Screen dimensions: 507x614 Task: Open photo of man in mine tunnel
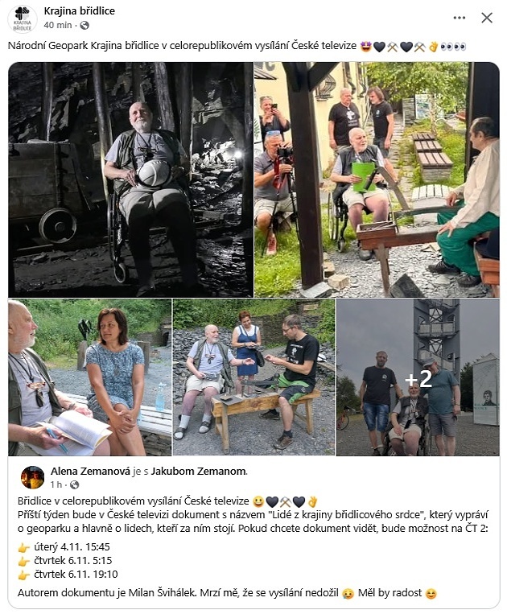pos(130,179)
